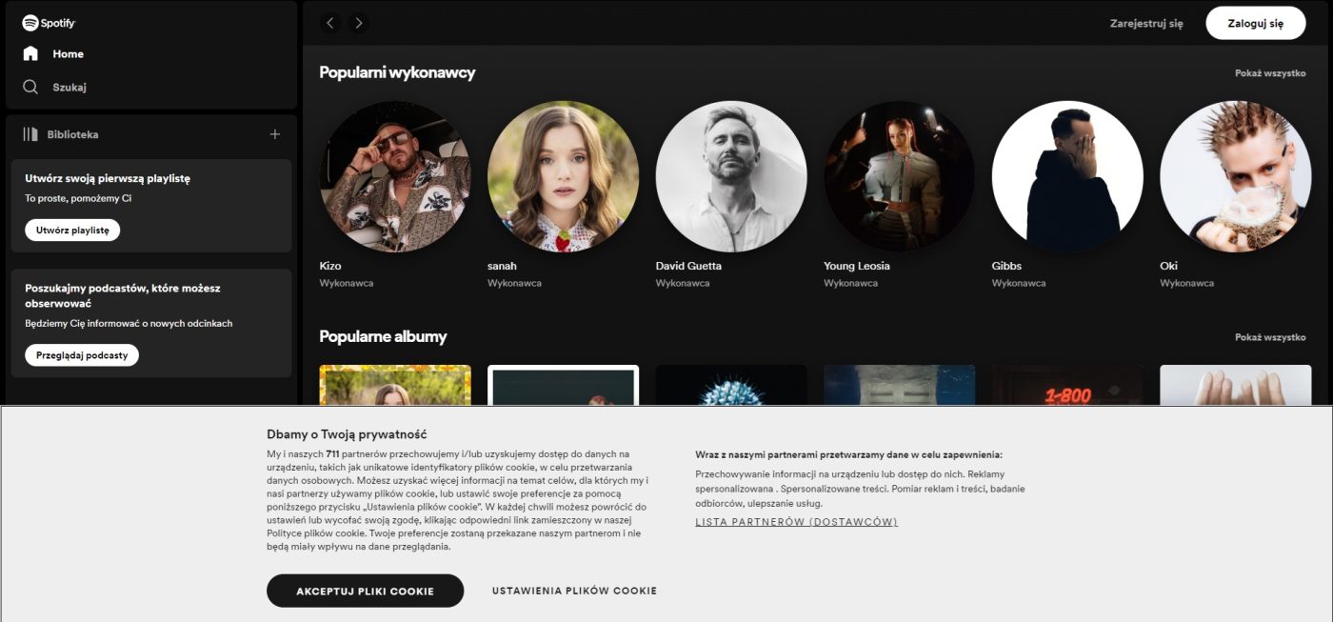The width and height of the screenshot is (1333, 622).
Task: Open David Guetta artist photo
Action: pyautogui.click(x=731, y=176)
